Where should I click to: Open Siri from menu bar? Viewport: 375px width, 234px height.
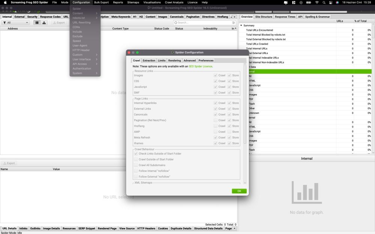click(x=337, y=2)
